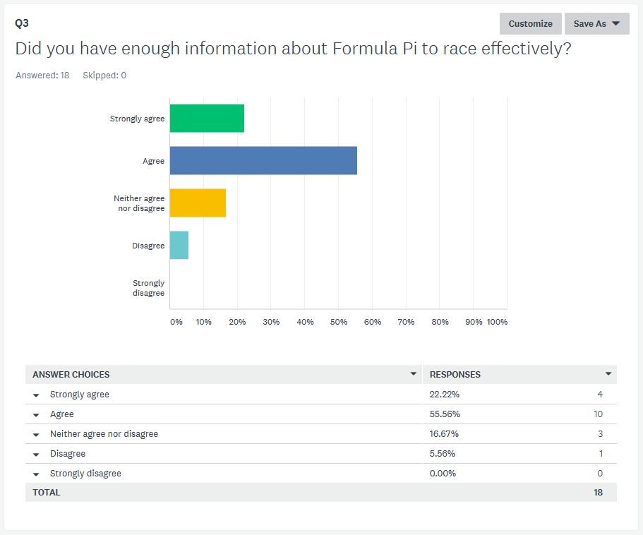
Task: Click Disagree label in the table
Action: point(68,453)
